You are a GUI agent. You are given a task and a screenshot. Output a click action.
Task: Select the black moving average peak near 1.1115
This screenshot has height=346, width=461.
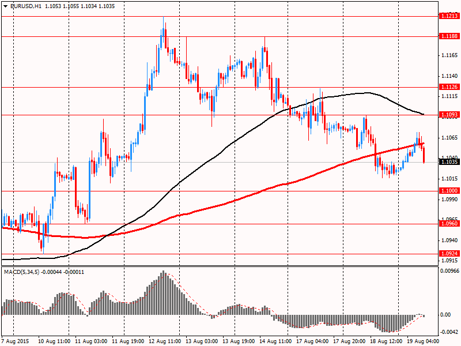point(367,93)
